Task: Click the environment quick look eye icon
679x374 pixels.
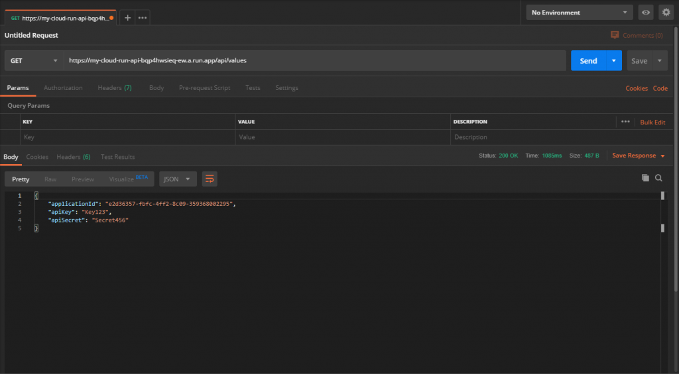Action: point(646,13)
